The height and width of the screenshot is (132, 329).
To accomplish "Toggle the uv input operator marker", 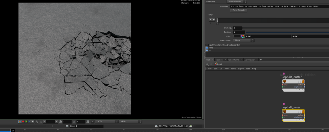I will point(207,51).
